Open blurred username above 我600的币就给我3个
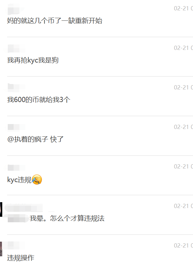193x266 pixels. [x=16, y=88]
